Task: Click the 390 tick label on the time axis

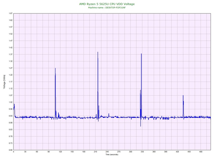Action: (165, 152)
